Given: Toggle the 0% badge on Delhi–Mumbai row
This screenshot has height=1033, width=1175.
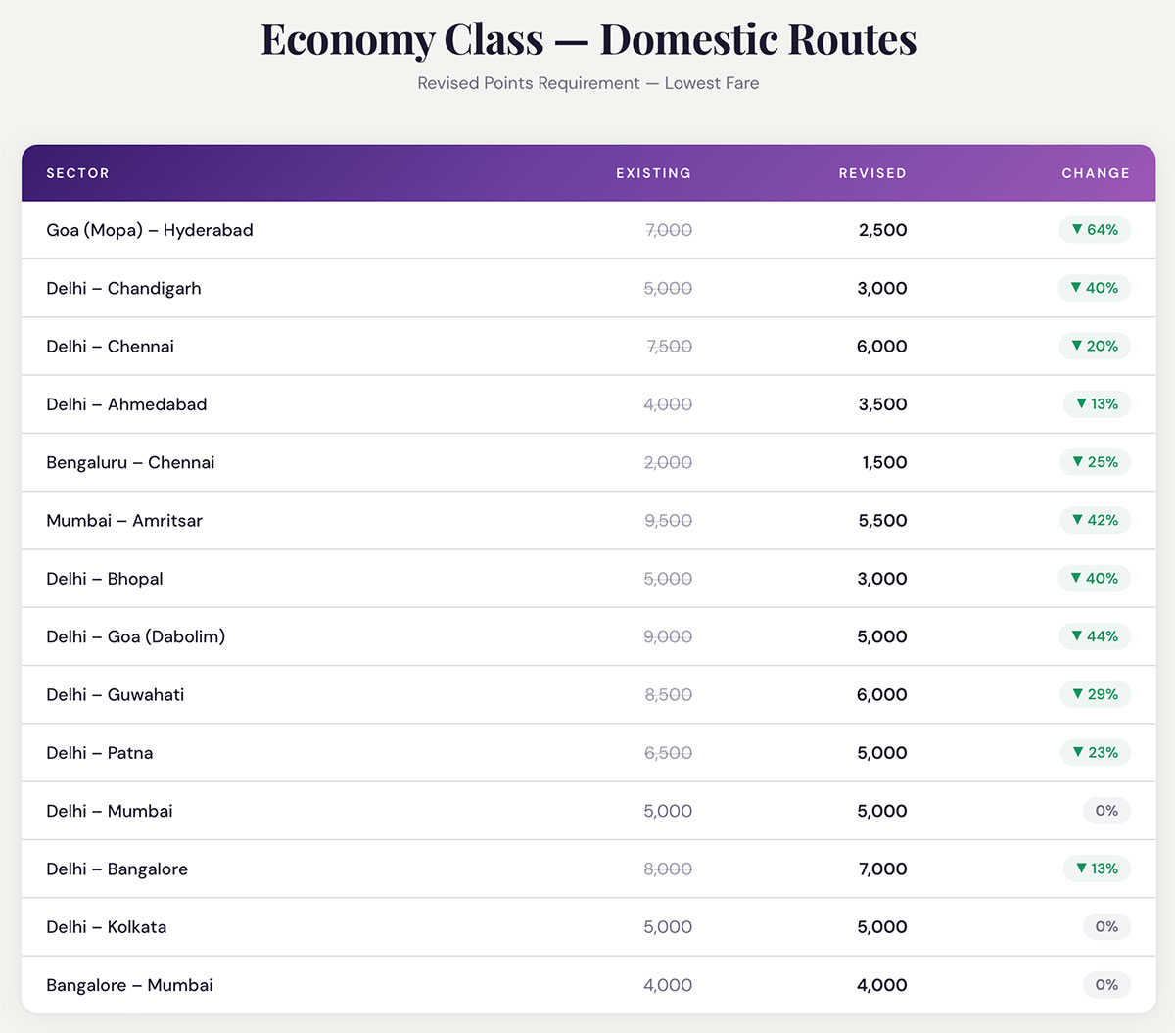Looking at the screenshot, I should tap(1105, 811).
